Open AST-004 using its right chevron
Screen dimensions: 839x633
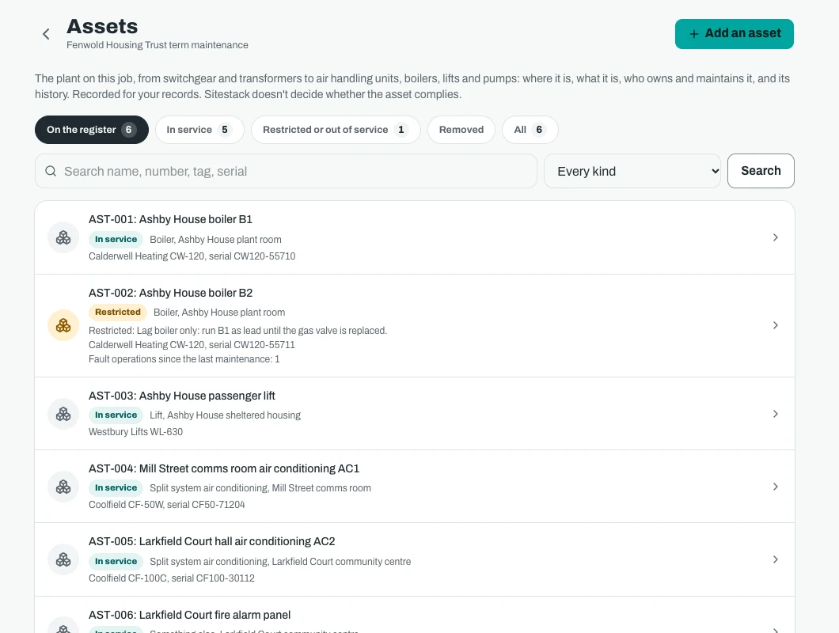tap(776, 487)
